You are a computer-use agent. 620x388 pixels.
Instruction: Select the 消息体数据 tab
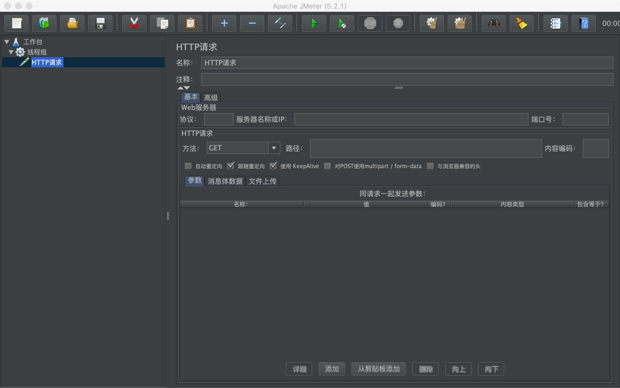pos(225,181)
